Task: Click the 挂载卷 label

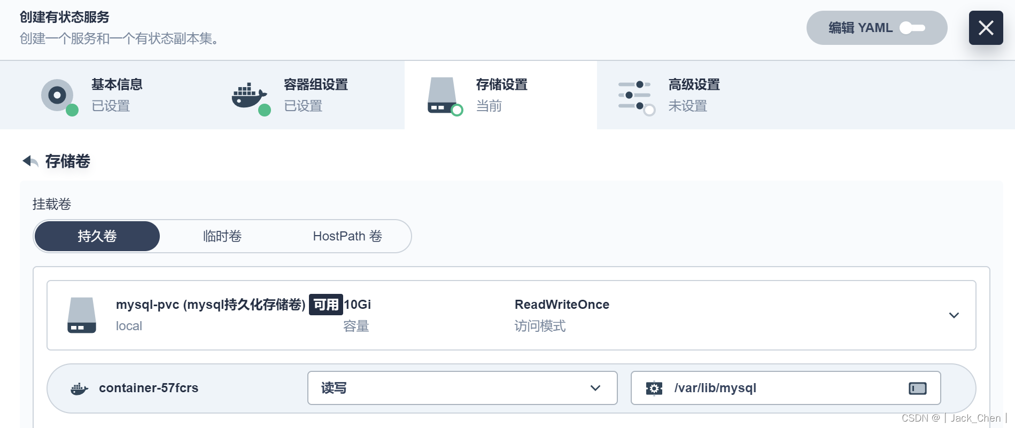Action: [52, 204]
